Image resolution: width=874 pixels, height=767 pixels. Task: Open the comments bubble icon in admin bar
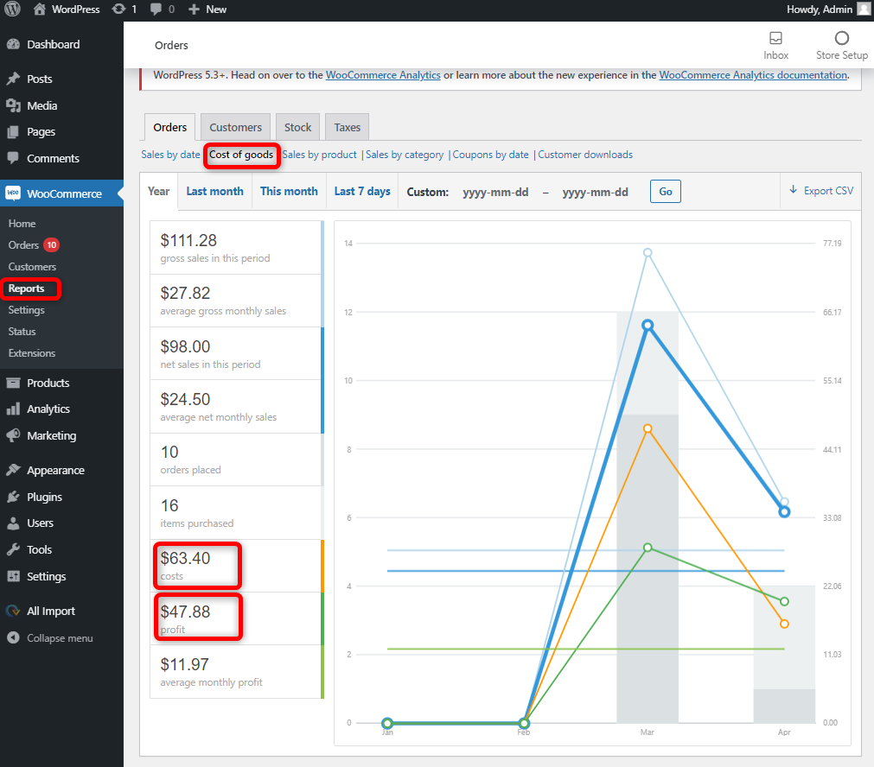[156, 9]
